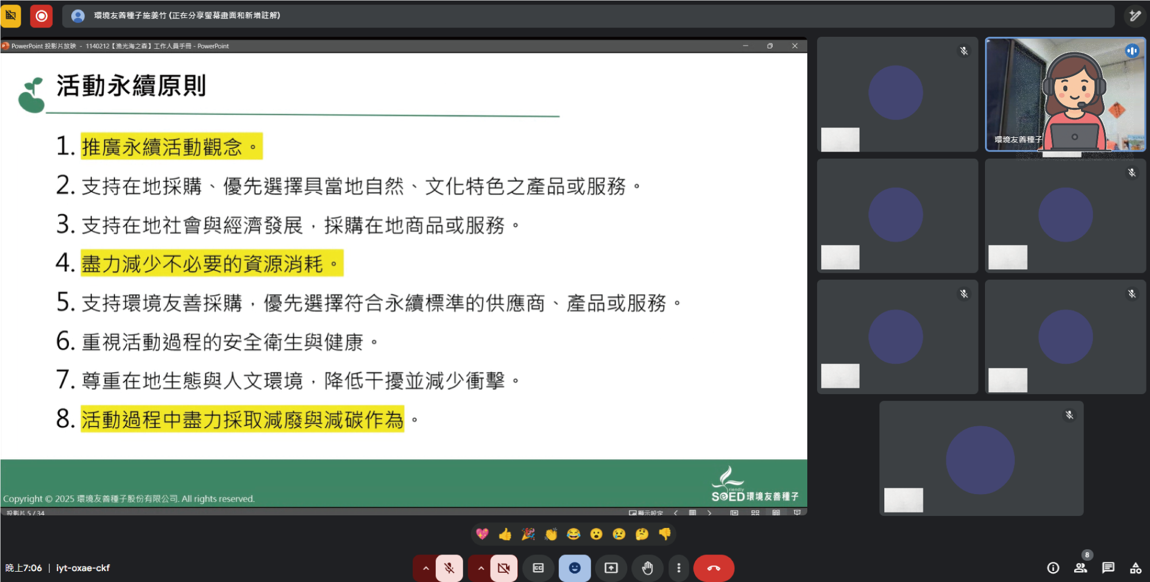This screenshot has height=582, width=1150.
Task: Show the participants people panel
Action: click(x=1080, y=568)
